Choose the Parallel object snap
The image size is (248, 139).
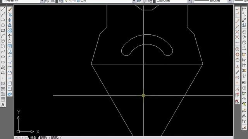coord(237,72)
